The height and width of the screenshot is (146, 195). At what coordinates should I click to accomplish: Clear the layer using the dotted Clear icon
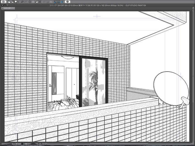point(30,2)
